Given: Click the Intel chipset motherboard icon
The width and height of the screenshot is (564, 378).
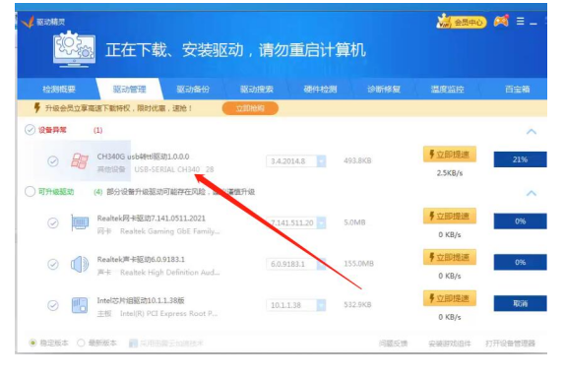Looking at the screenshot, I should [x=80, y=305].
